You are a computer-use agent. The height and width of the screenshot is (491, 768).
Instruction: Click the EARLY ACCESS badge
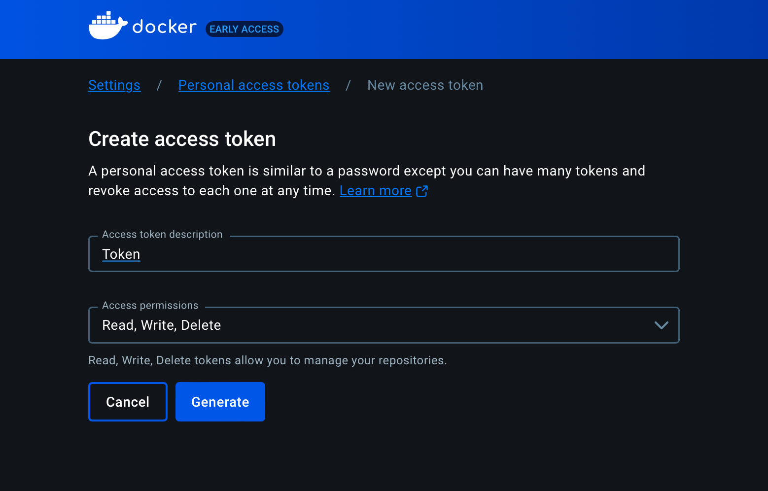click(x=244, y=29)
